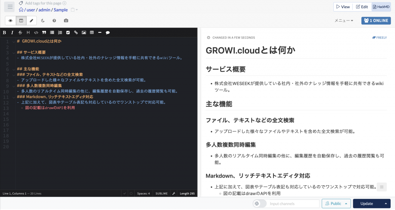This screenshot has width=395, height=210.
Task: Open the 'user' breadcrumb link
Action: tap(31, 10)
